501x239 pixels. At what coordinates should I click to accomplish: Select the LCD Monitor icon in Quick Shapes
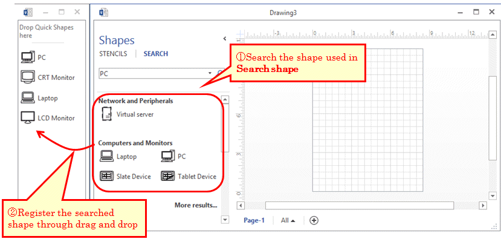tap(27, 118)
